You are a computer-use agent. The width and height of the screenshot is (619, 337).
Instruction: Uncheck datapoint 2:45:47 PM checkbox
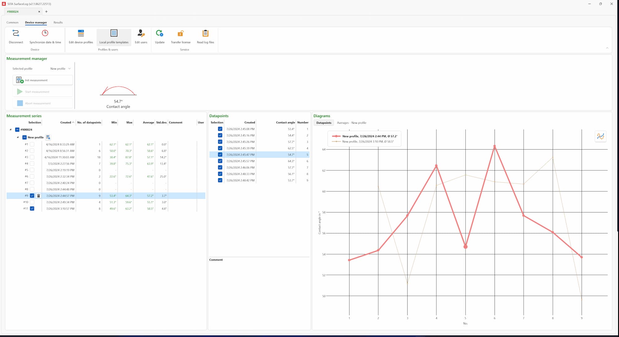pyautogui.click(x=220, y=155)
